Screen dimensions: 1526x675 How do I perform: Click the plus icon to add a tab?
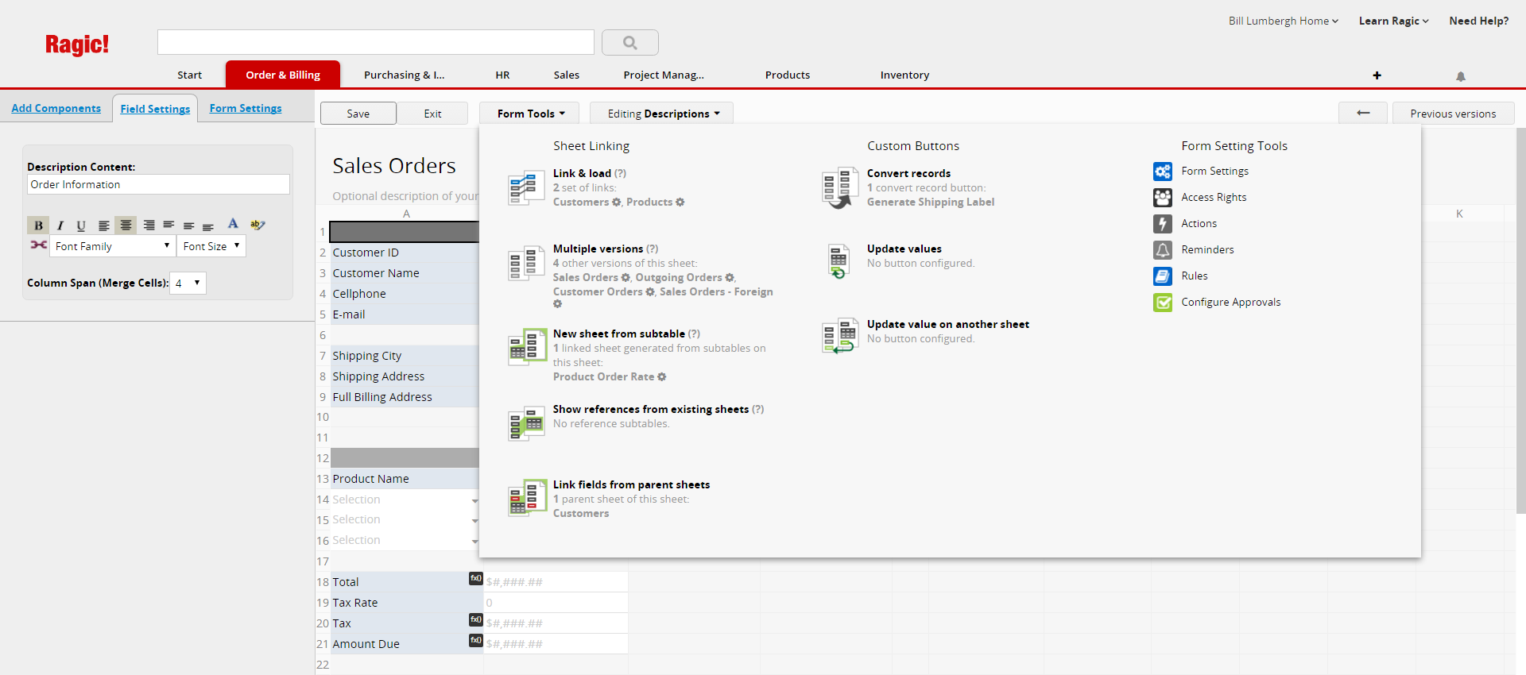click(x=1377, y=75)
